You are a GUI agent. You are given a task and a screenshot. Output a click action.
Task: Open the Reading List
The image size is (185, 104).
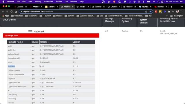click(x=177, y=16)
